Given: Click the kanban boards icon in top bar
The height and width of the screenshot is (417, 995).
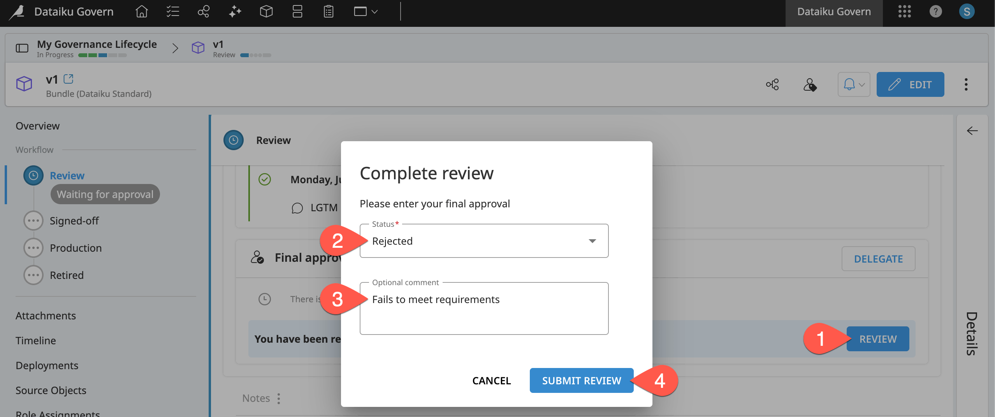Looking at the screenshot, I should pos(297,11).
